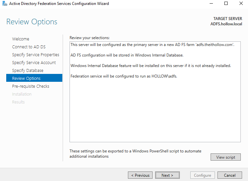Proceed with the Next button
Viewport: 248px width, 181px height.
tap(167, 175)
